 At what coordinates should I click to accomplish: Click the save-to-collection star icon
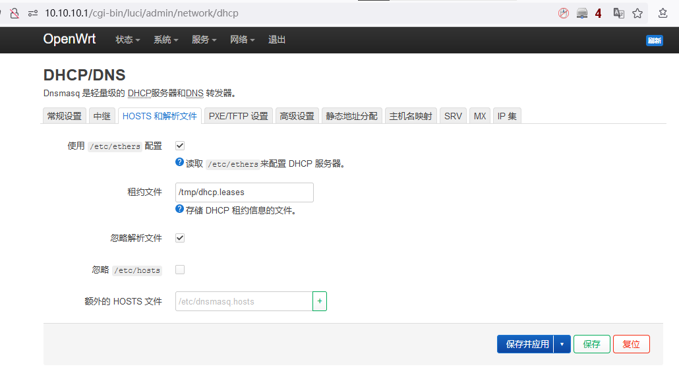pyautogui.click(x=663, y=13)
